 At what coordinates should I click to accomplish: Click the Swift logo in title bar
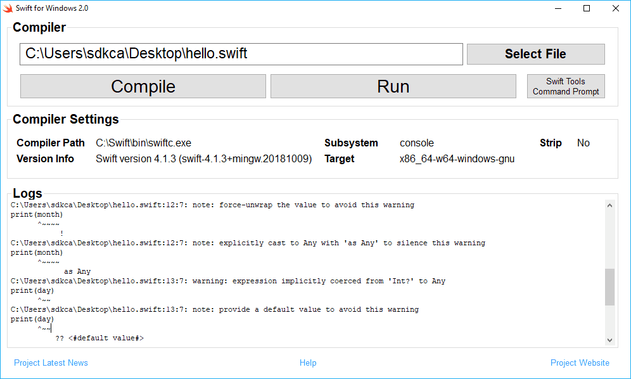pyautogui.click(x=7, y=8)
